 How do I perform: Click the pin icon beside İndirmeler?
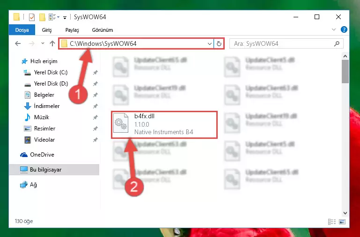(x=96, y=106)
